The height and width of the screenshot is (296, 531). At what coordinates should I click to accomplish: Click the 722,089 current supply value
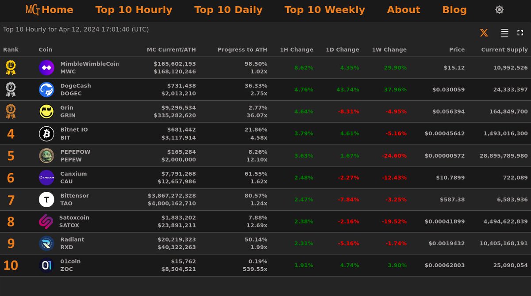click(516, 178)
